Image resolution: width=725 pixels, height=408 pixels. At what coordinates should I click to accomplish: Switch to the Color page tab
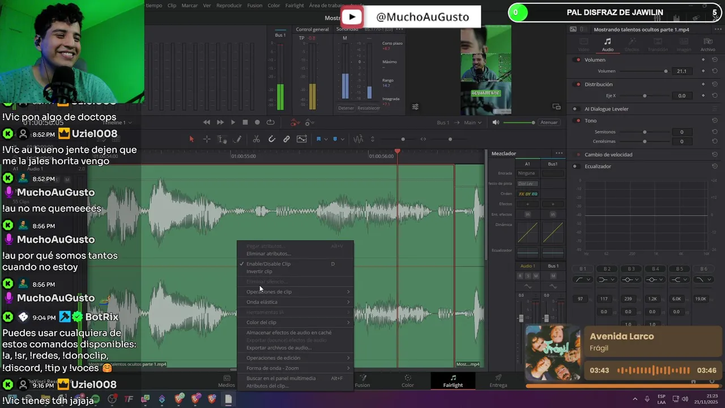[x=408, y=381]
